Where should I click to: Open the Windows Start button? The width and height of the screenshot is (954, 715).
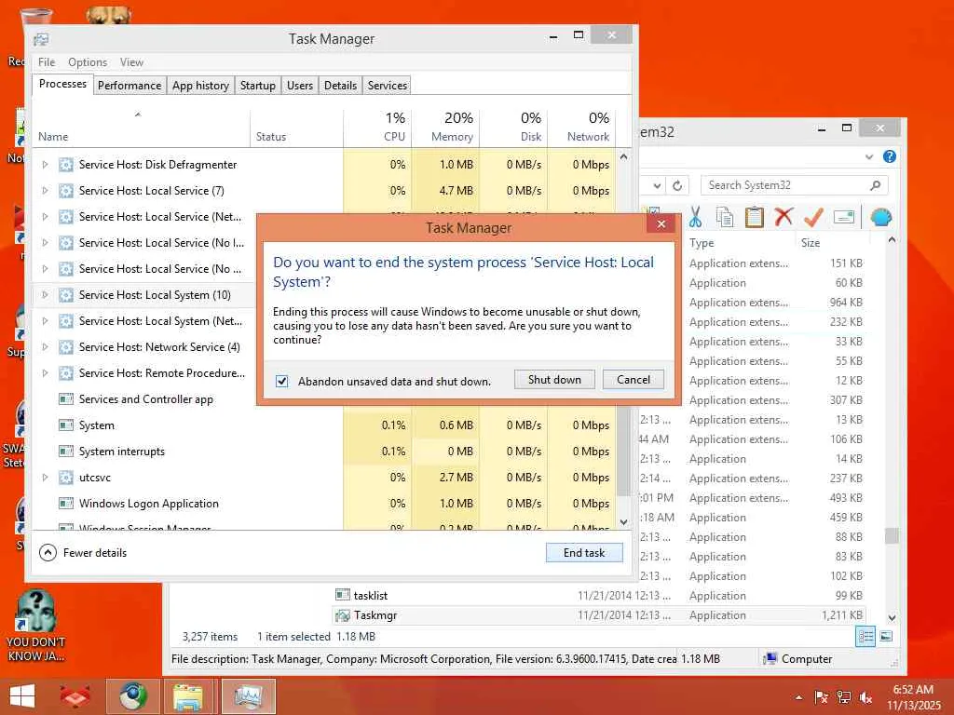(x=22, y=696)
